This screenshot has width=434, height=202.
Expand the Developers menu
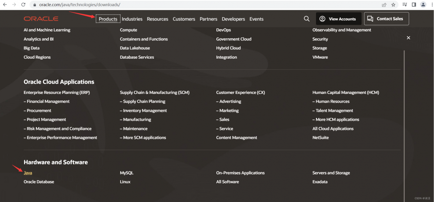click(233, 19)
